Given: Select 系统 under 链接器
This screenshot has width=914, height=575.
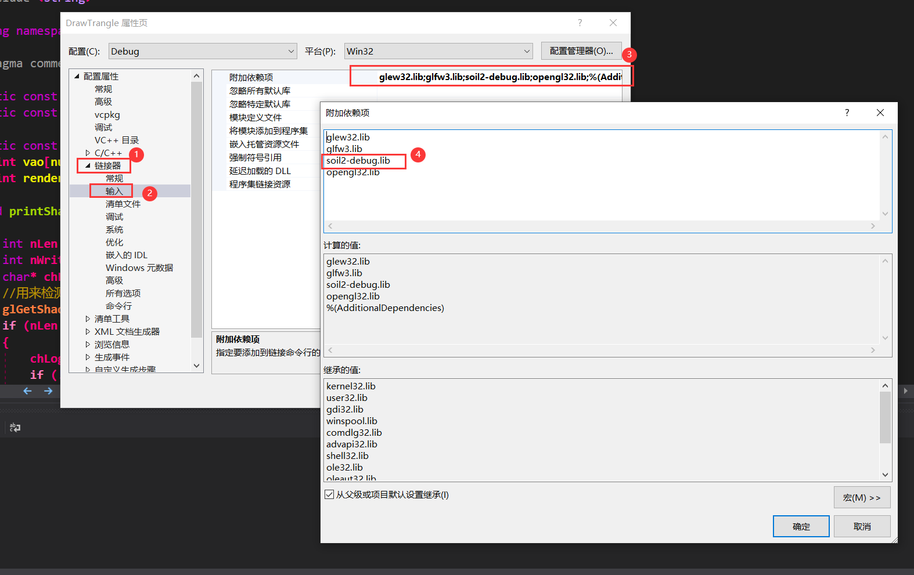Looking at the screenshot, I should coord(114,229).
